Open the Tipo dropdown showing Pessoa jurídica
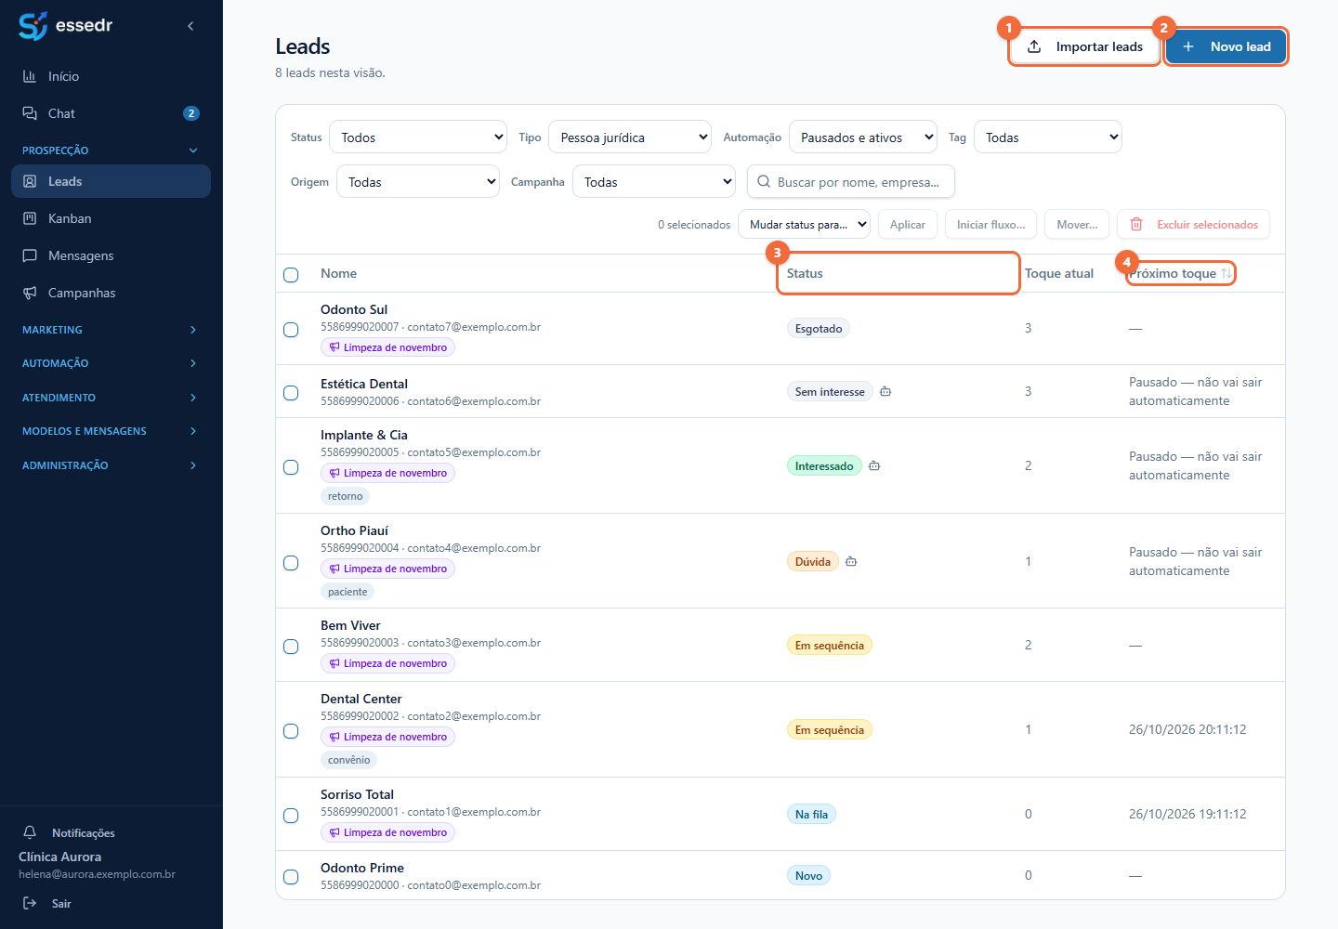The height and width of the screenshot is (929, 1338). 630,137
